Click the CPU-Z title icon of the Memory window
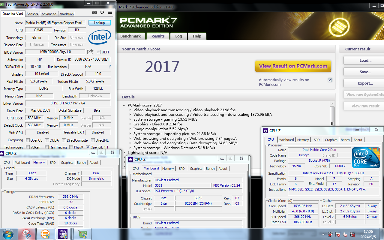The image size is (384, 240). pos(2,153)
